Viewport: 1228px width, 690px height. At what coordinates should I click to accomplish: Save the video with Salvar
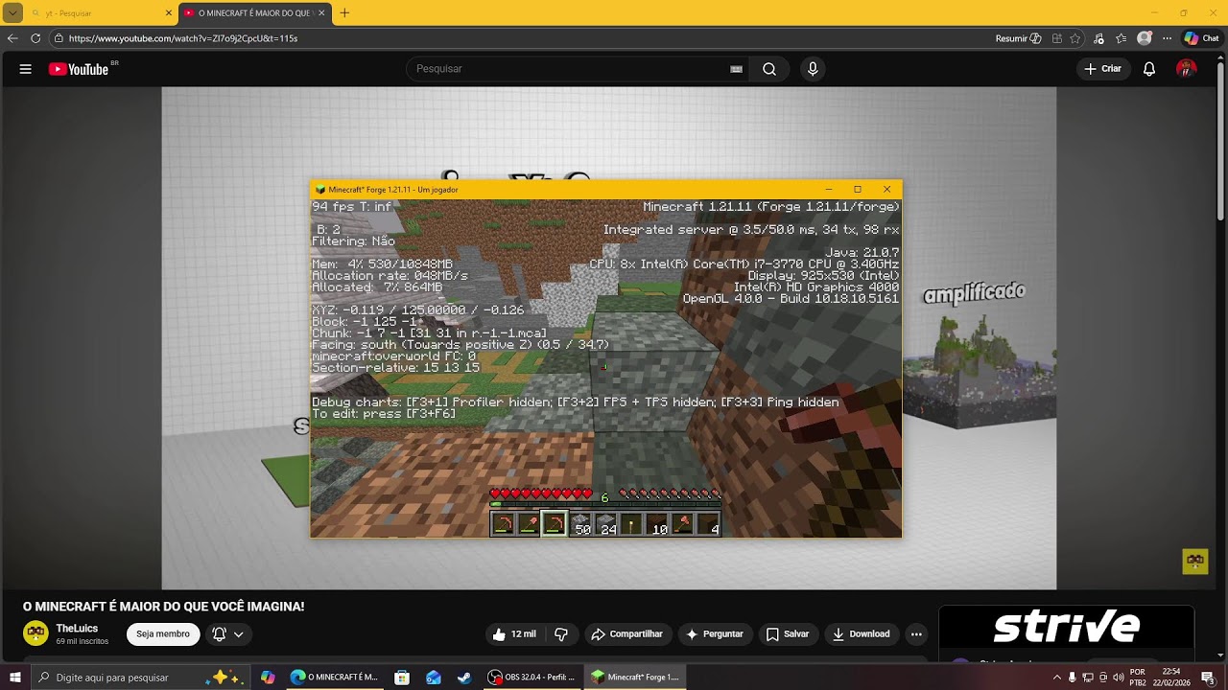(x=788, y=633)
